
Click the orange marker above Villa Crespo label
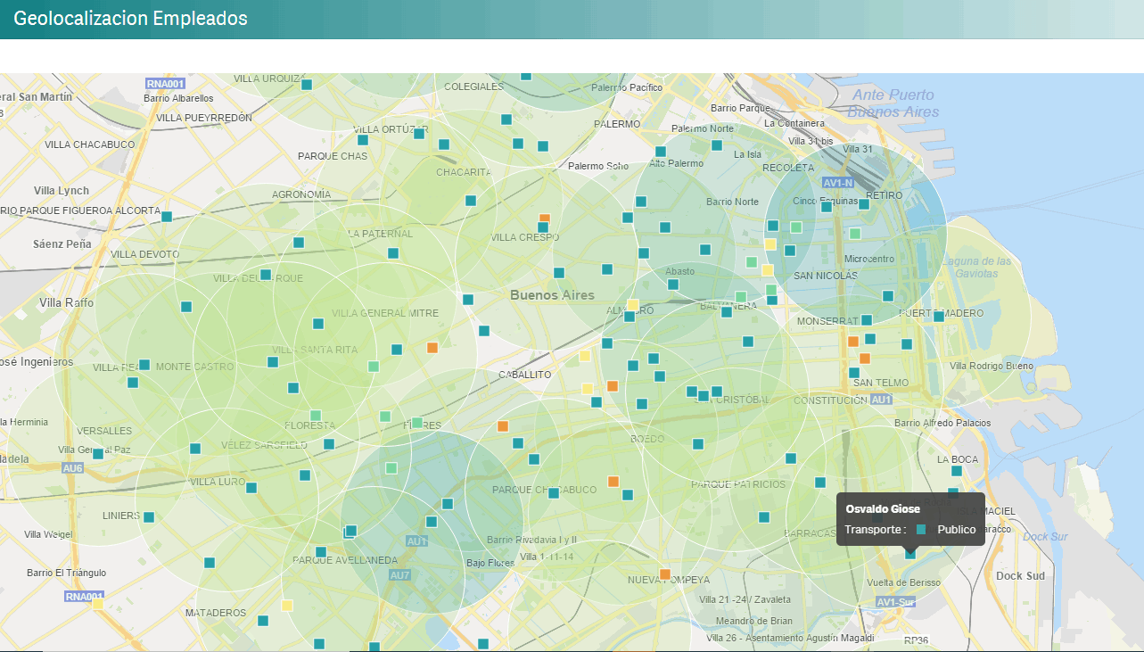[x=545, y=219]
